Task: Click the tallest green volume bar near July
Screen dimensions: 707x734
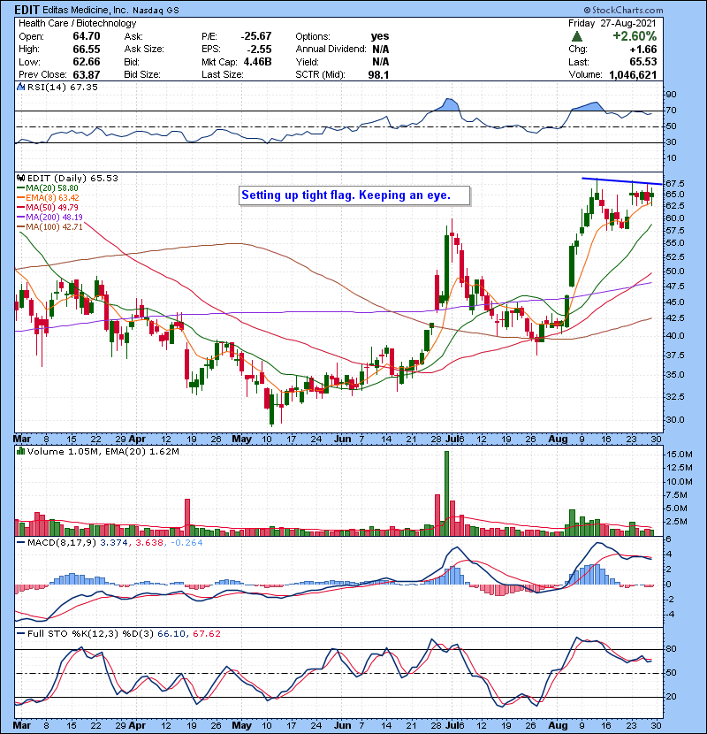Action: click(x=446, y=493)
